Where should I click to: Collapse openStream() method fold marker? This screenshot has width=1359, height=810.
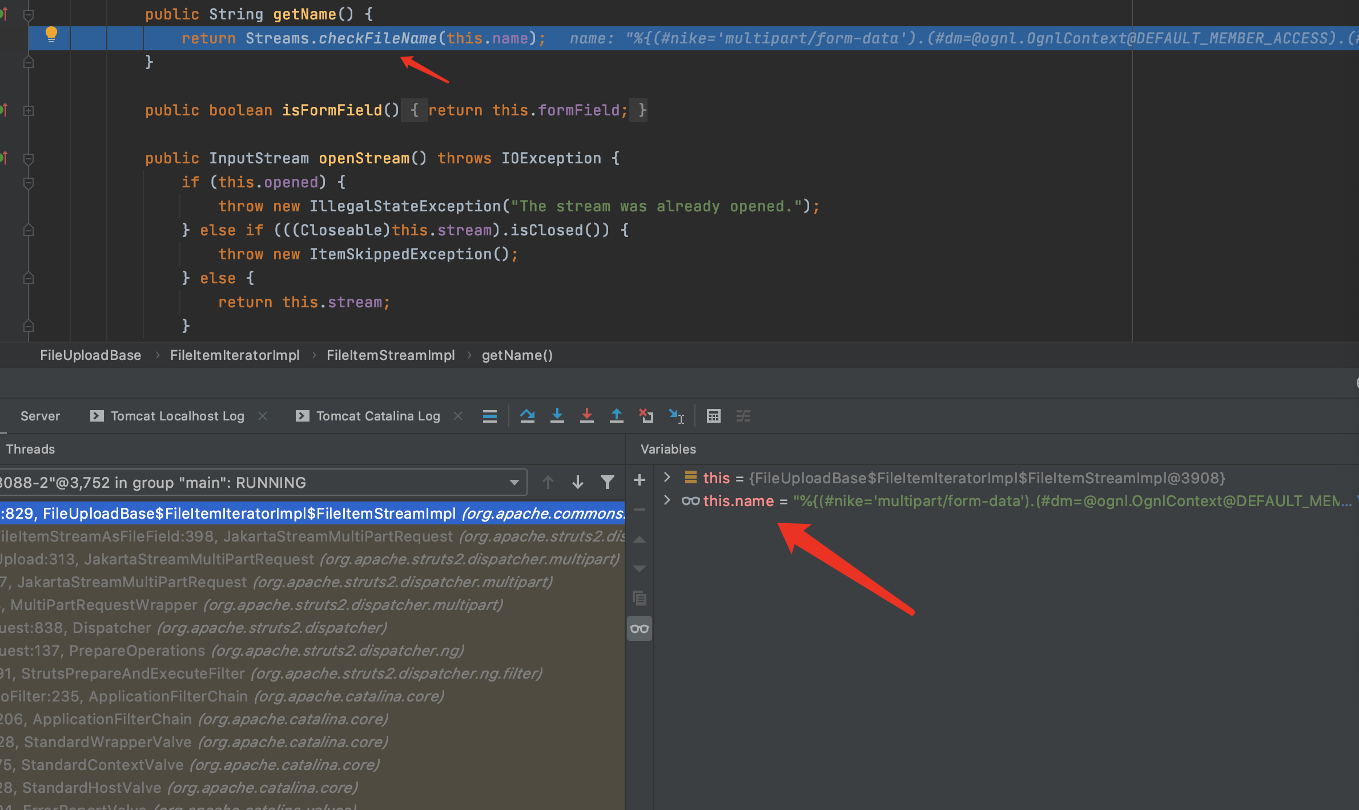pos(29,159)
